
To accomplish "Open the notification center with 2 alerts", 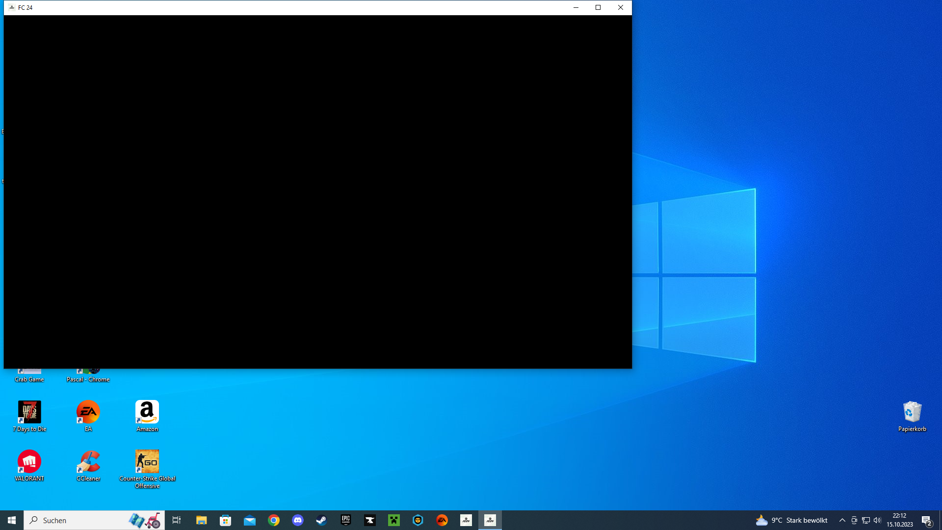I will tap(926, 520).
